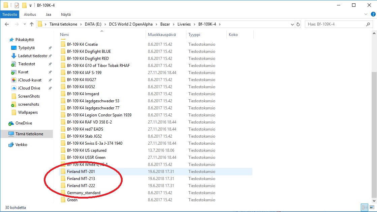Open the Näytä ribbon tab

[66, 14]
